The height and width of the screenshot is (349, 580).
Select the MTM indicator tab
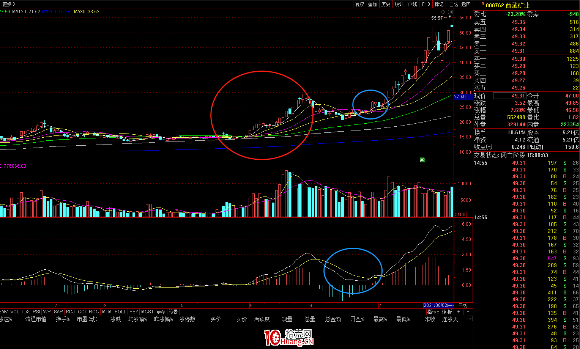click(x=107, y=312)
